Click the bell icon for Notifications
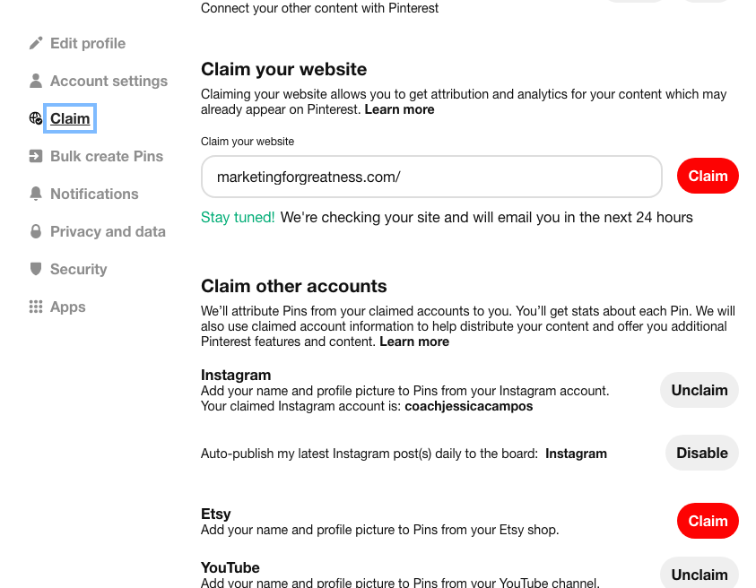 36,194
